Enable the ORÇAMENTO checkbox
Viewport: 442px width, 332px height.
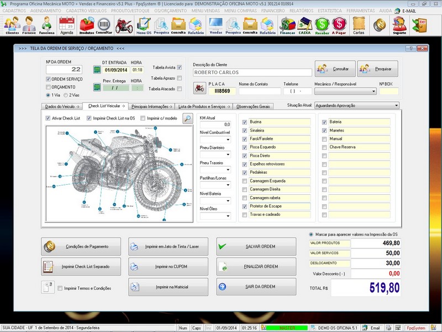tap(48, 87)
